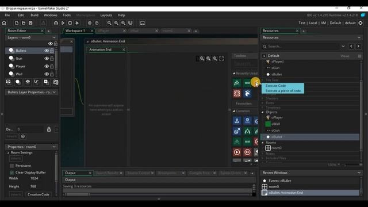Collapse the Properties - room0 panel chevron
The image size is (368, 207).
point(54,147)
